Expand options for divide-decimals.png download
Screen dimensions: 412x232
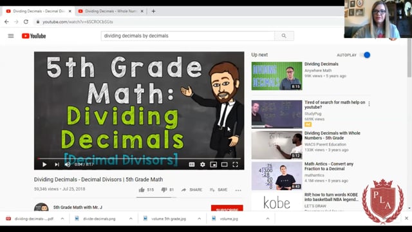pyautogui.click(x=131, y=218)
